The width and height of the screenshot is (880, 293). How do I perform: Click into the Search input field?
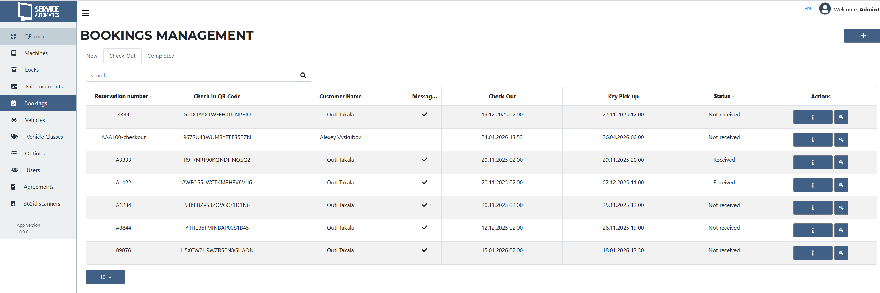point(192,75)
